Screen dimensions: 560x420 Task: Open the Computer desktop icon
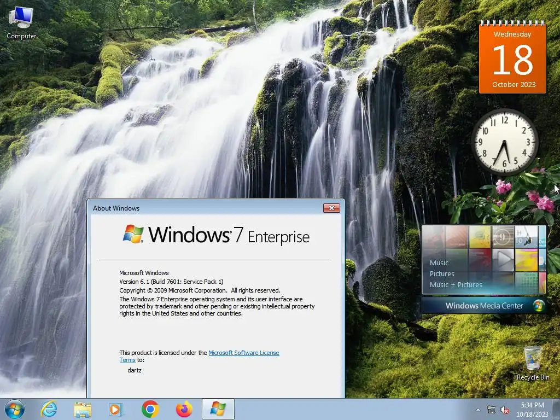coord(21,23)
